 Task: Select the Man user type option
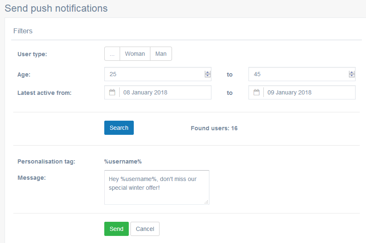click(x=161, y=54)
